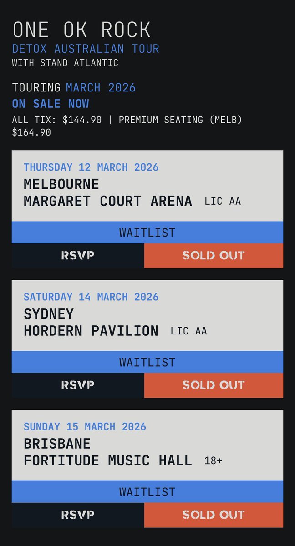The width and height of the screenshot is (295, 546).
Task: Click the On Sale Now text
Action: coord(51,104)
